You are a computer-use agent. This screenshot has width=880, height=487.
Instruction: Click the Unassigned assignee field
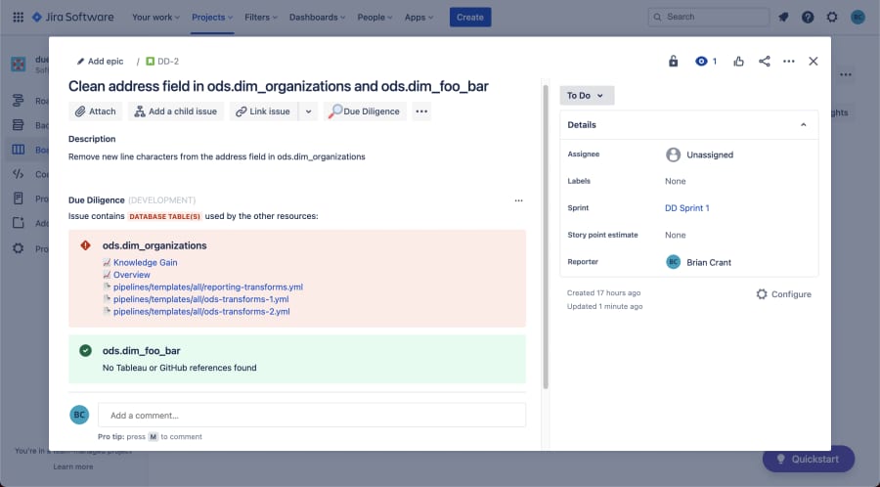tap(699, 155)
